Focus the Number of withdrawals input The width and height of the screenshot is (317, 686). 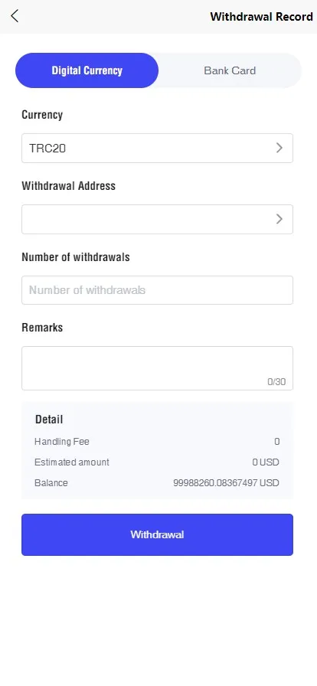click(157, 290)
